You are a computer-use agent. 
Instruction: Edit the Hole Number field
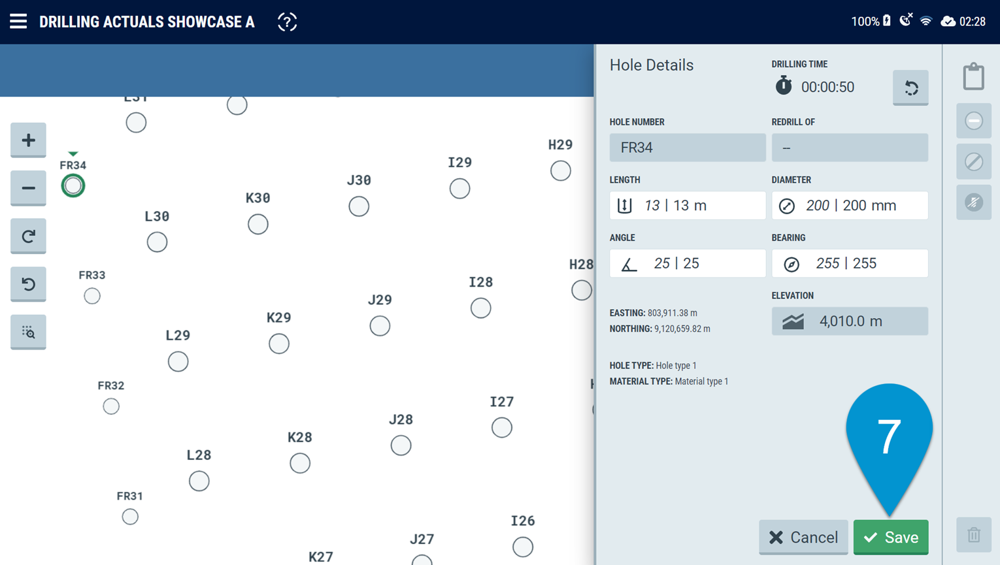687,148
